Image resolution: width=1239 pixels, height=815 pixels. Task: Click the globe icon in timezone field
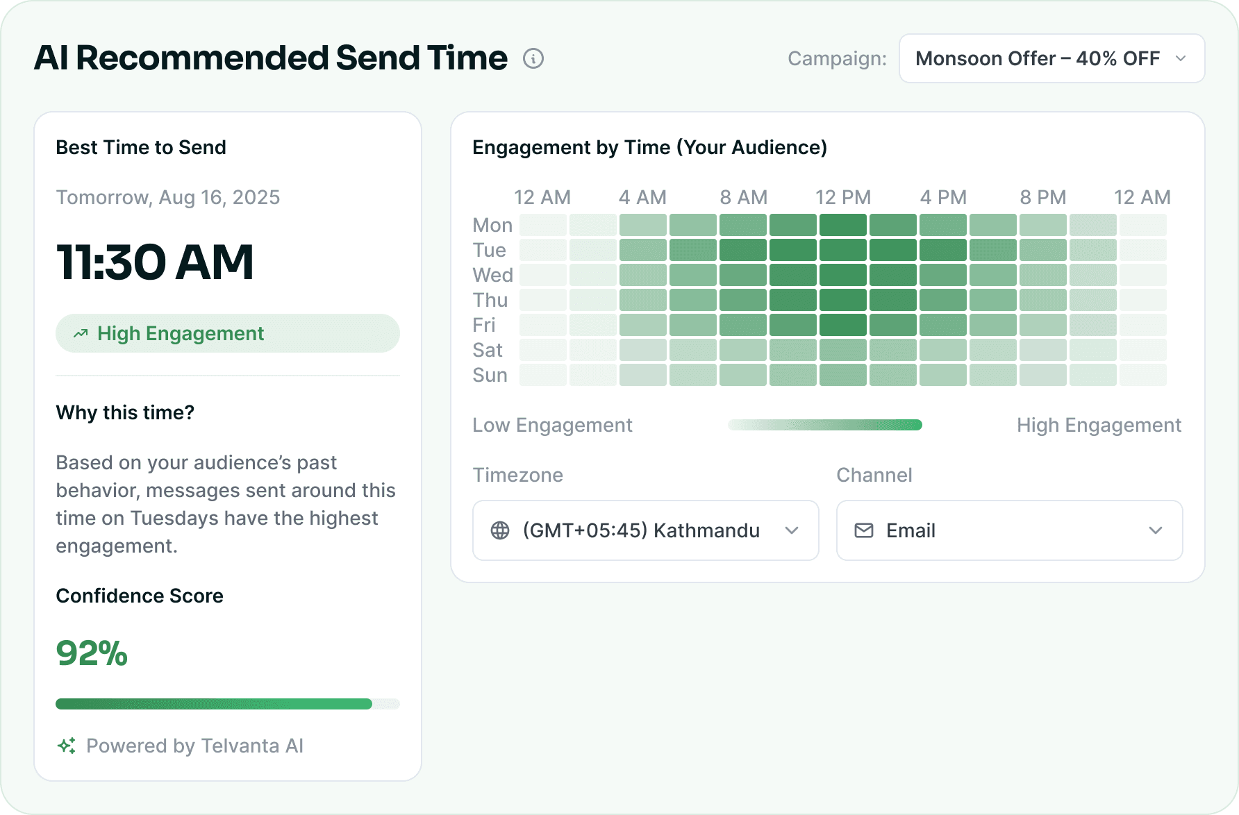point(500,530)
